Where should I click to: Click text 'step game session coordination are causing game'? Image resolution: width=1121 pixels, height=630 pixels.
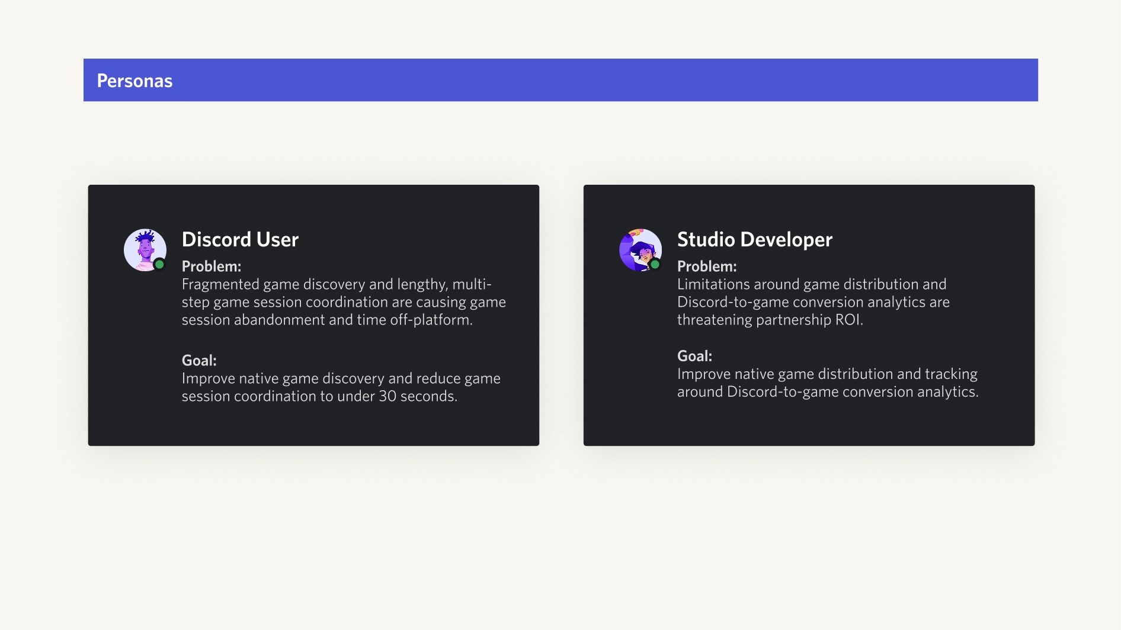(x=344, y=302)
